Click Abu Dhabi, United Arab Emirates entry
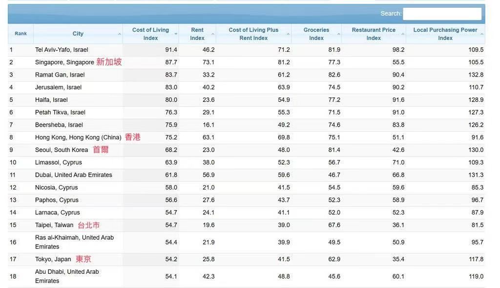500x288 pixels. coord(67,276)
